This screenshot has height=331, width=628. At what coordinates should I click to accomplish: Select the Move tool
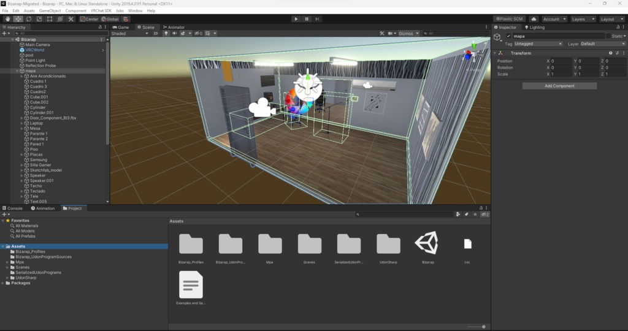pos(18,19)
